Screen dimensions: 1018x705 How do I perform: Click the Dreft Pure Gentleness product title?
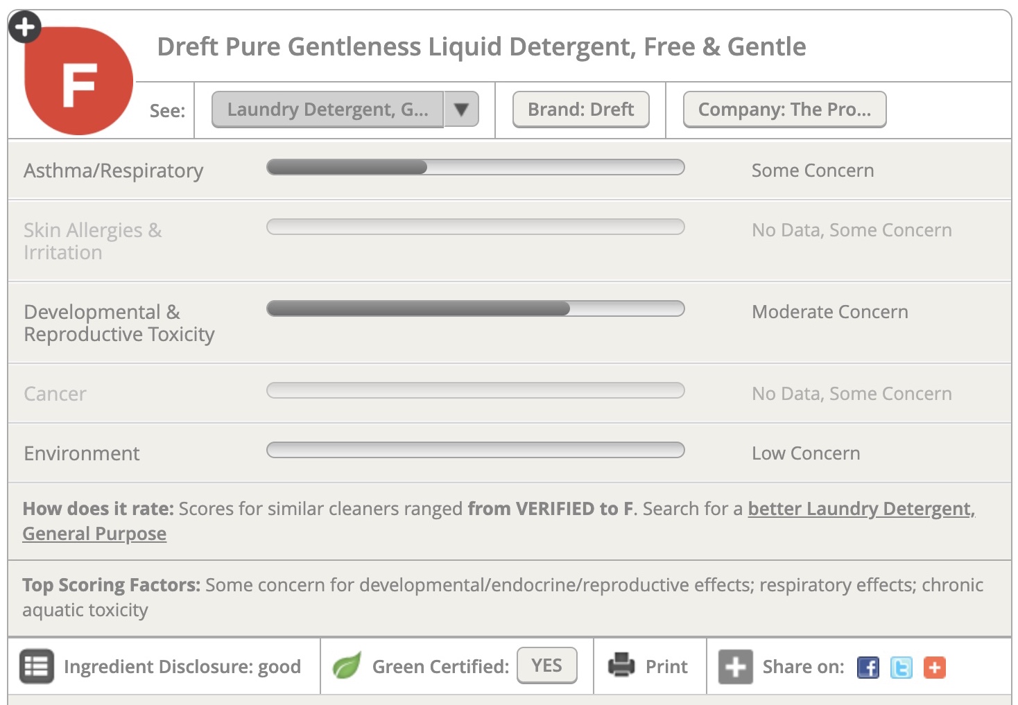(x=481, y=47)
